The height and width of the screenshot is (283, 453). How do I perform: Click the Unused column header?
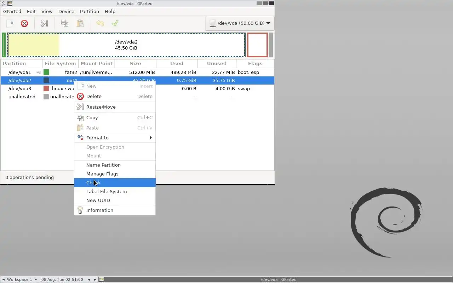point(217,64)
